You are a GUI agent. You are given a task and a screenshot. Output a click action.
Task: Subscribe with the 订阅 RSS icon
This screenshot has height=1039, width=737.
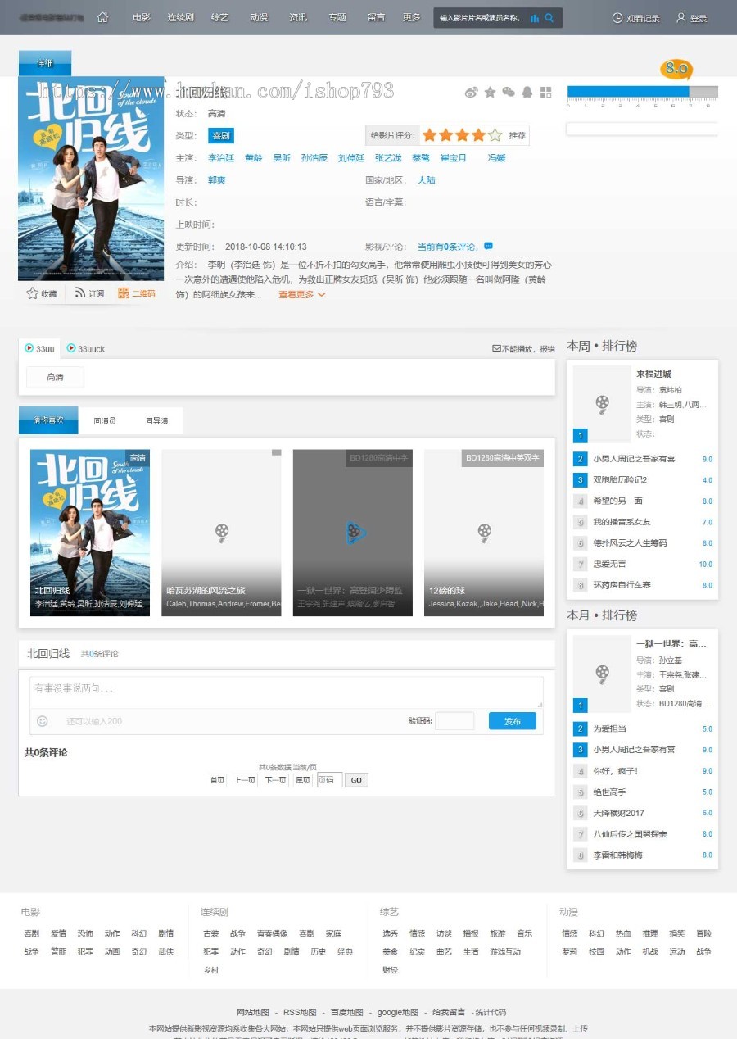tap(80, 293)
